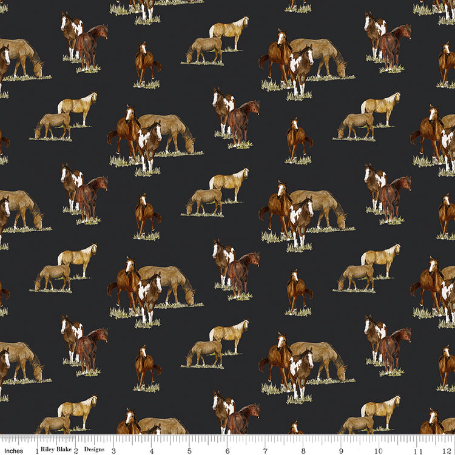Click the 'Designs' text on the ruler
The image size is (455, 455).
[94, 450]
